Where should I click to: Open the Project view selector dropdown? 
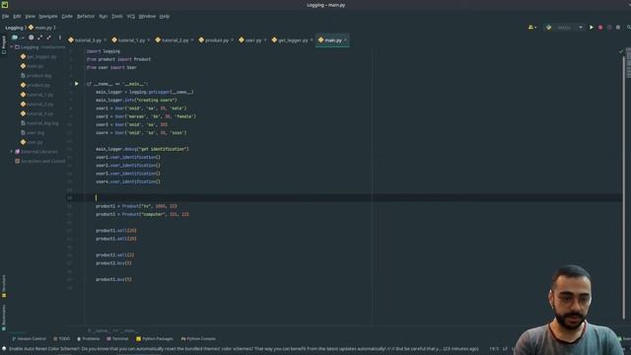pos(18,37)
